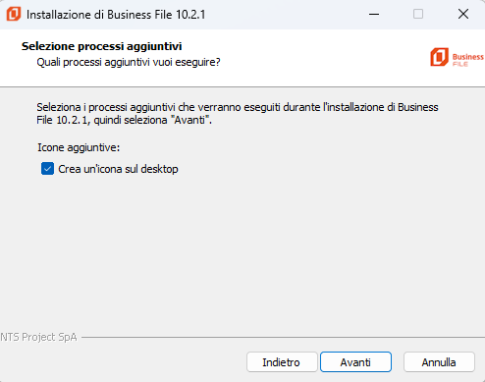Viewport: 485px width, 382px height.
Task: Click the greyed-out maximize button
Action: [x=418, y=14]
